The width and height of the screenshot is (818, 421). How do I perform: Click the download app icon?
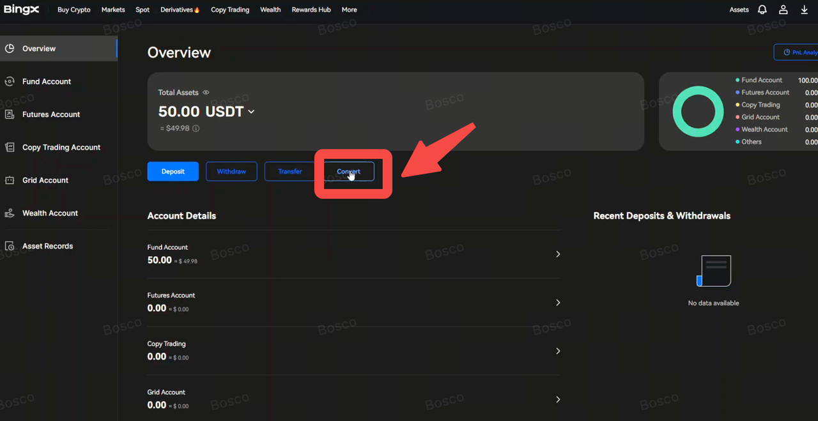tap(804, 10)
